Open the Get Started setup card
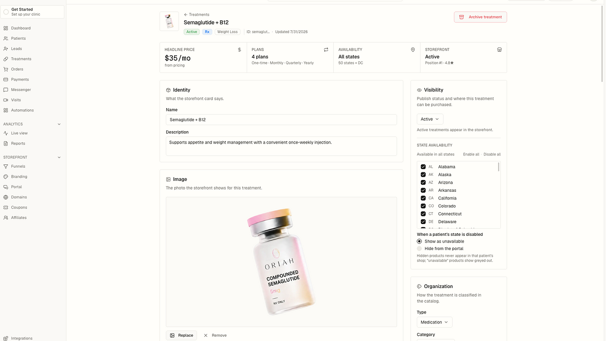This screenshot has width=606, height=341. tap(33, 12)
